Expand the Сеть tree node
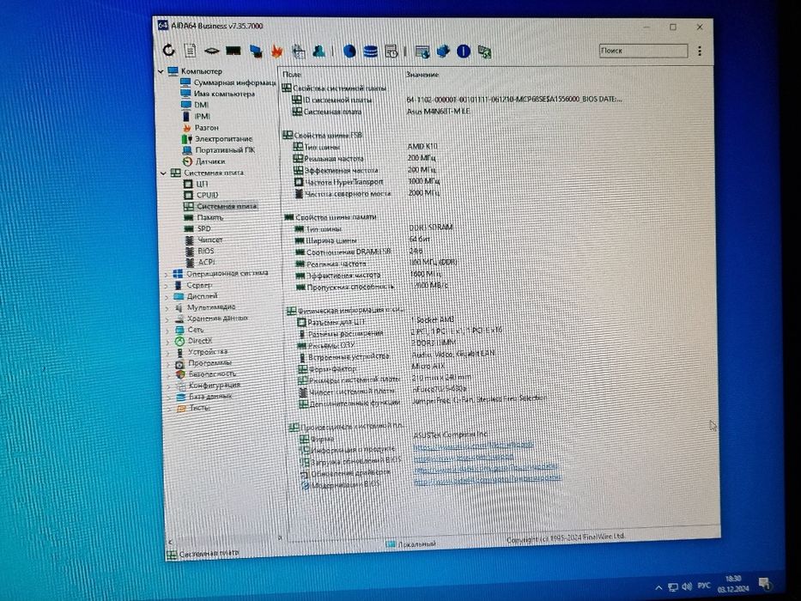This screenshot has width=801, height=601. (x=168, y=331)
